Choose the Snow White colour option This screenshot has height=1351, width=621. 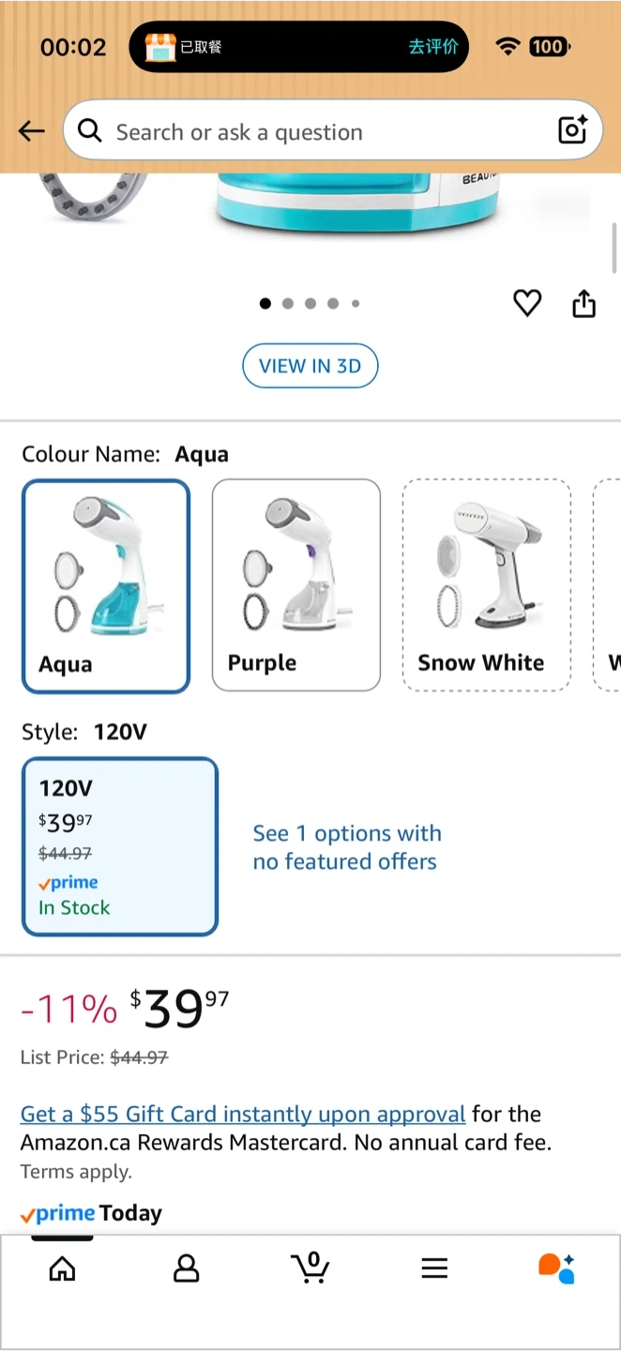click(x=486, y=584)
